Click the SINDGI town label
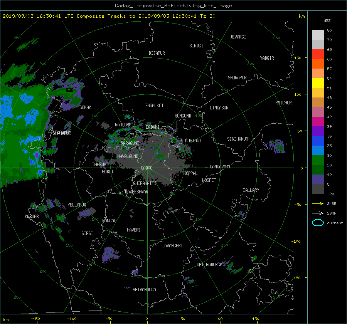 196,46
